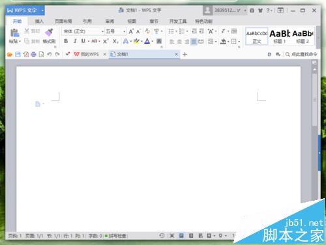Apply superscript X² formatting
326x245 pixels.
tap(106, 41)
